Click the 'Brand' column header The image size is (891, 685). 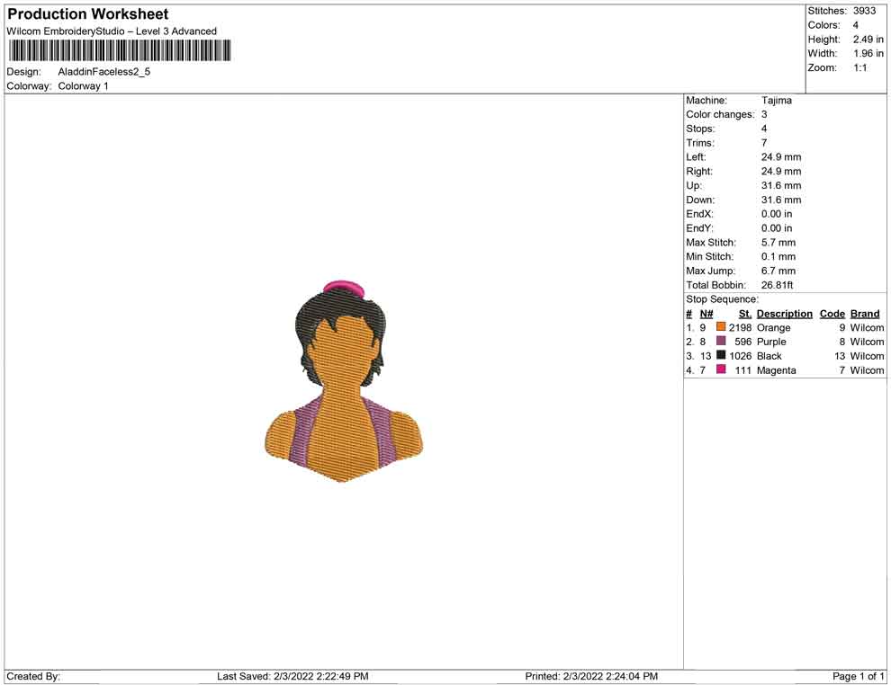tap(865, 313)
